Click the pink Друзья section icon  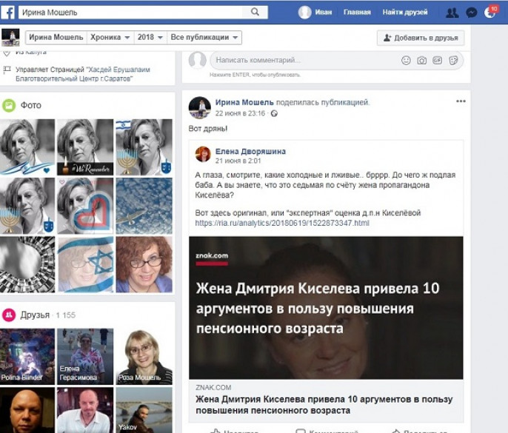coord(9,315)
